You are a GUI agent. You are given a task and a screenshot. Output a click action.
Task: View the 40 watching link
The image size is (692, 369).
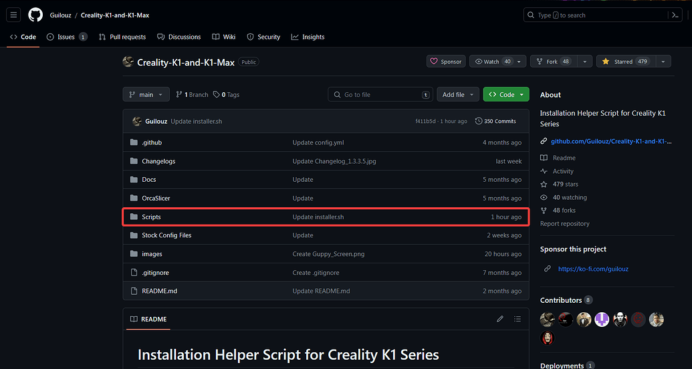pos(570,197)
